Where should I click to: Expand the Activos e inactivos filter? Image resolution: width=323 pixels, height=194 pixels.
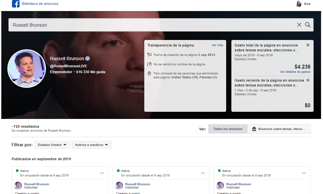coord(91,145)
